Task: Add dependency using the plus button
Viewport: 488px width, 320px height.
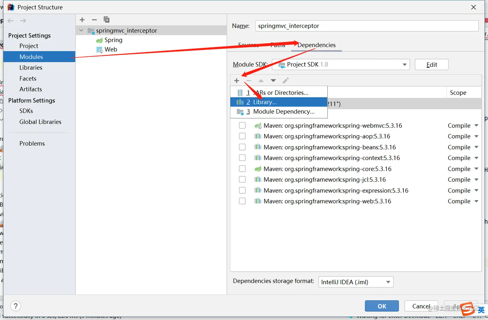Action: [x=237, y=80]
